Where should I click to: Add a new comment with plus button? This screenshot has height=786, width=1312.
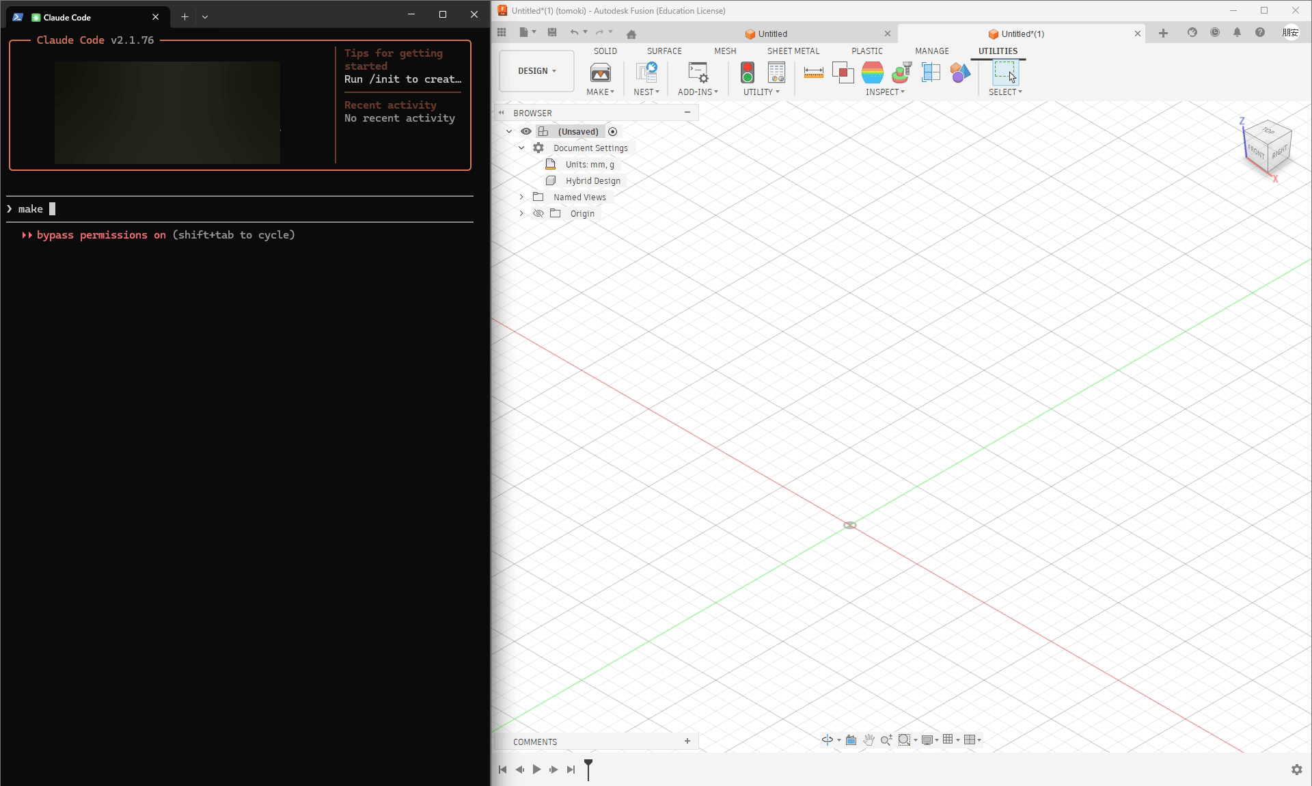pyautogui.click(x=687, y=741)
